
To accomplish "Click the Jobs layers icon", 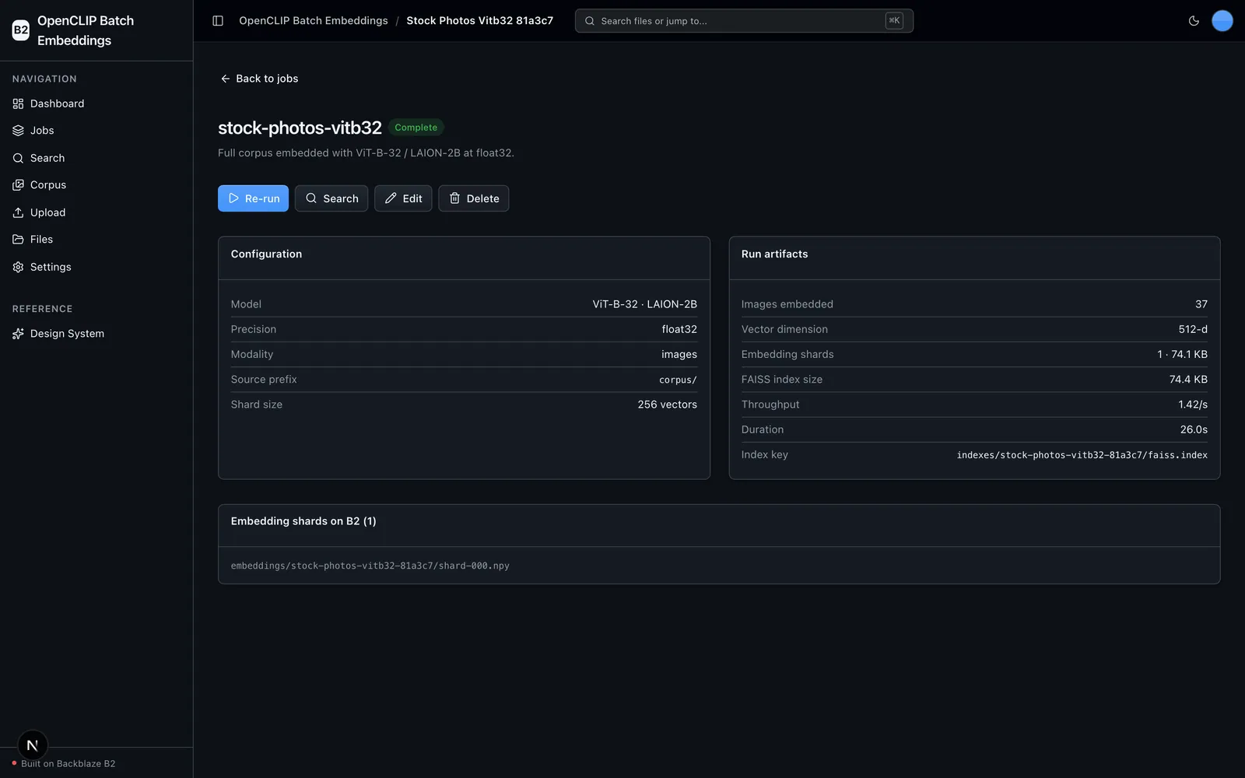I will click(x=18, y=131).
